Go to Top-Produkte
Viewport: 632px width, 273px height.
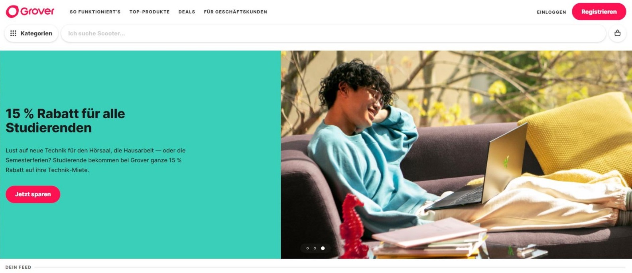click(x=150, y=12)
